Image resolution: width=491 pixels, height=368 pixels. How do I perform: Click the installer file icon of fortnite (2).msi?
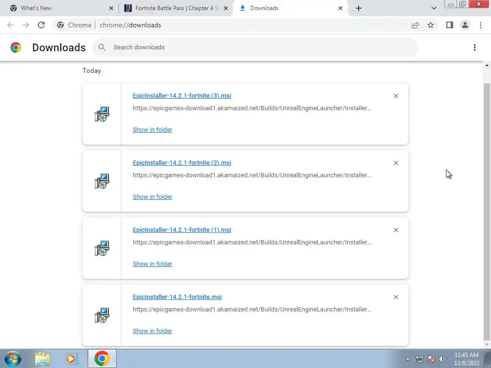[102, 181]
